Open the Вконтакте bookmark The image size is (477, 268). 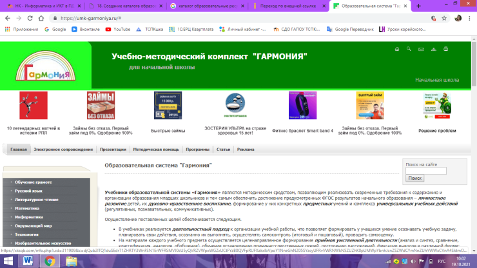click(86, 29)
